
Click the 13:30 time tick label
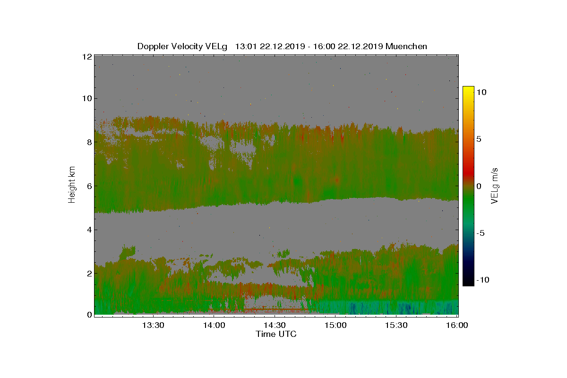click(x=153, y=325)
